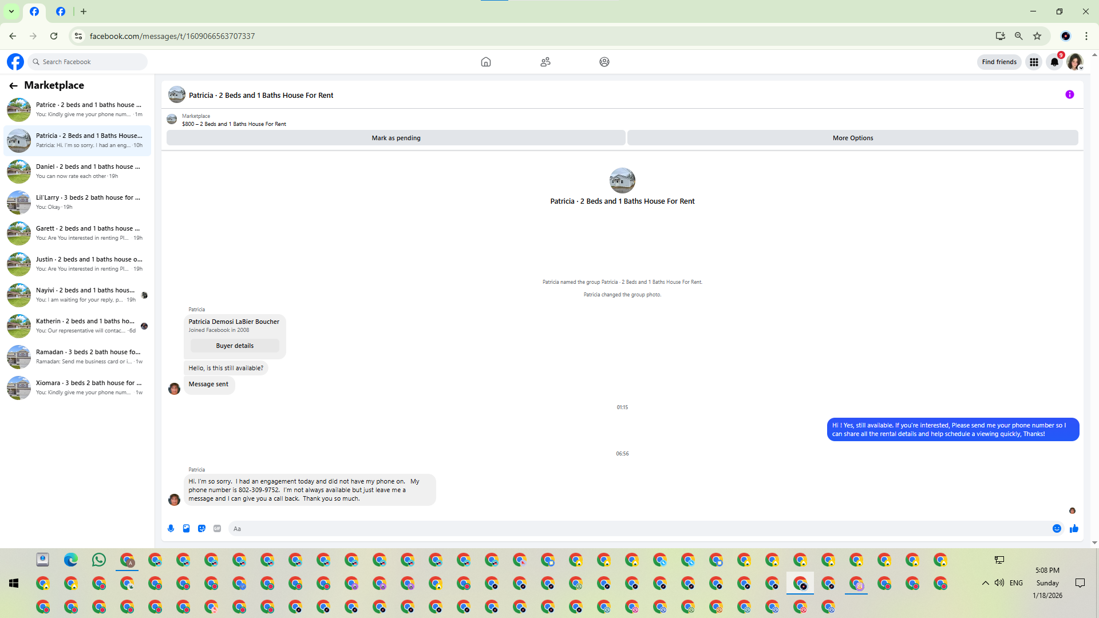Screen dimensions: 1099x618
Task: Click Find friends button
Action: [x=999, y=62]
